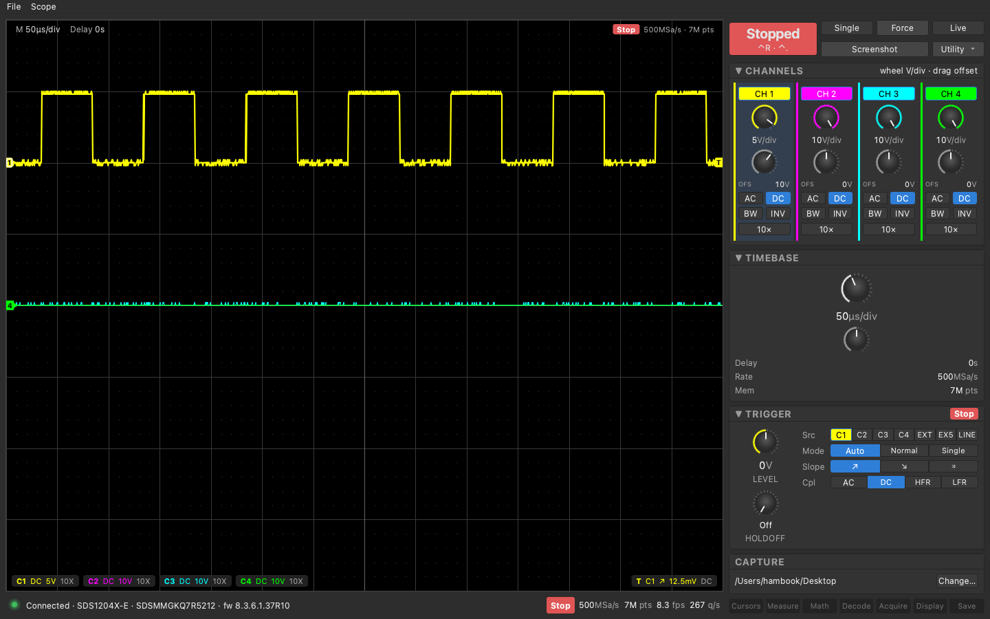Open the File menu
Viewport: 990px width, 619px height.
pos(14,6)
